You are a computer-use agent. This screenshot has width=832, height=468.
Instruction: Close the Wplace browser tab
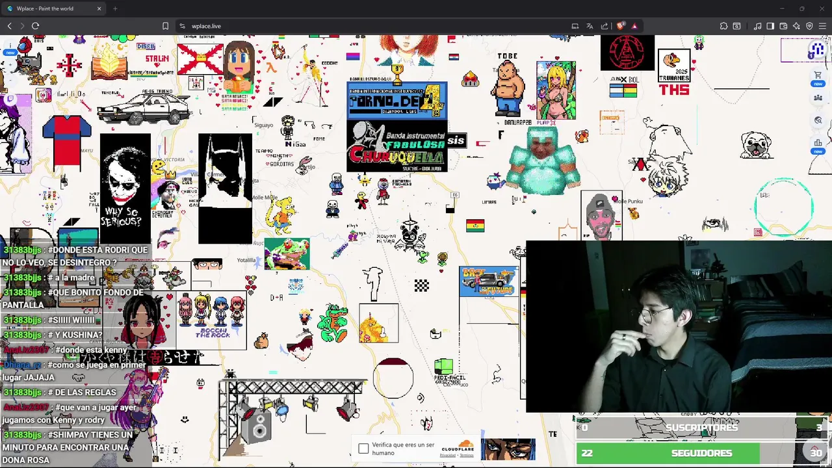click(99, 8)
